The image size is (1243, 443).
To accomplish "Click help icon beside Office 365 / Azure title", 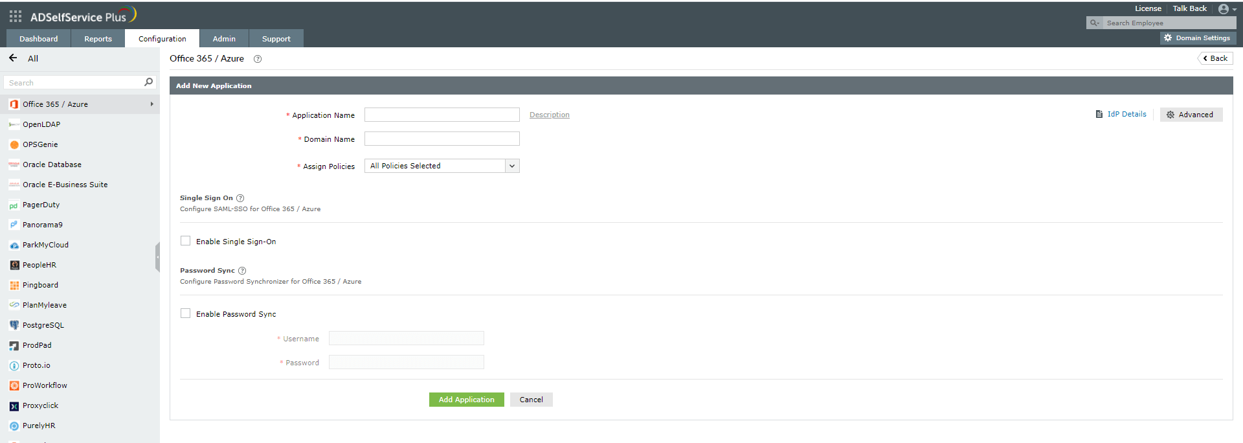I will click(258, 59).
